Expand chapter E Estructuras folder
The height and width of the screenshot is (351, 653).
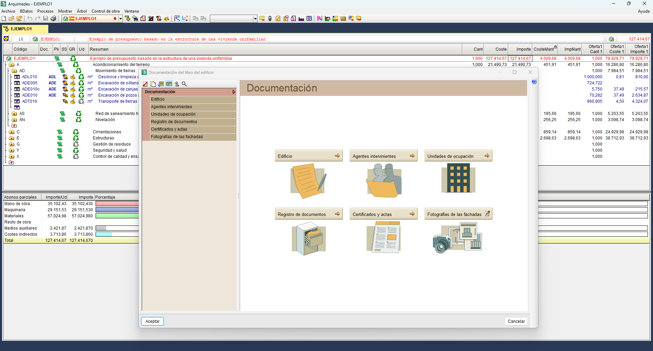pyautogui.click(x=12, y=138)
